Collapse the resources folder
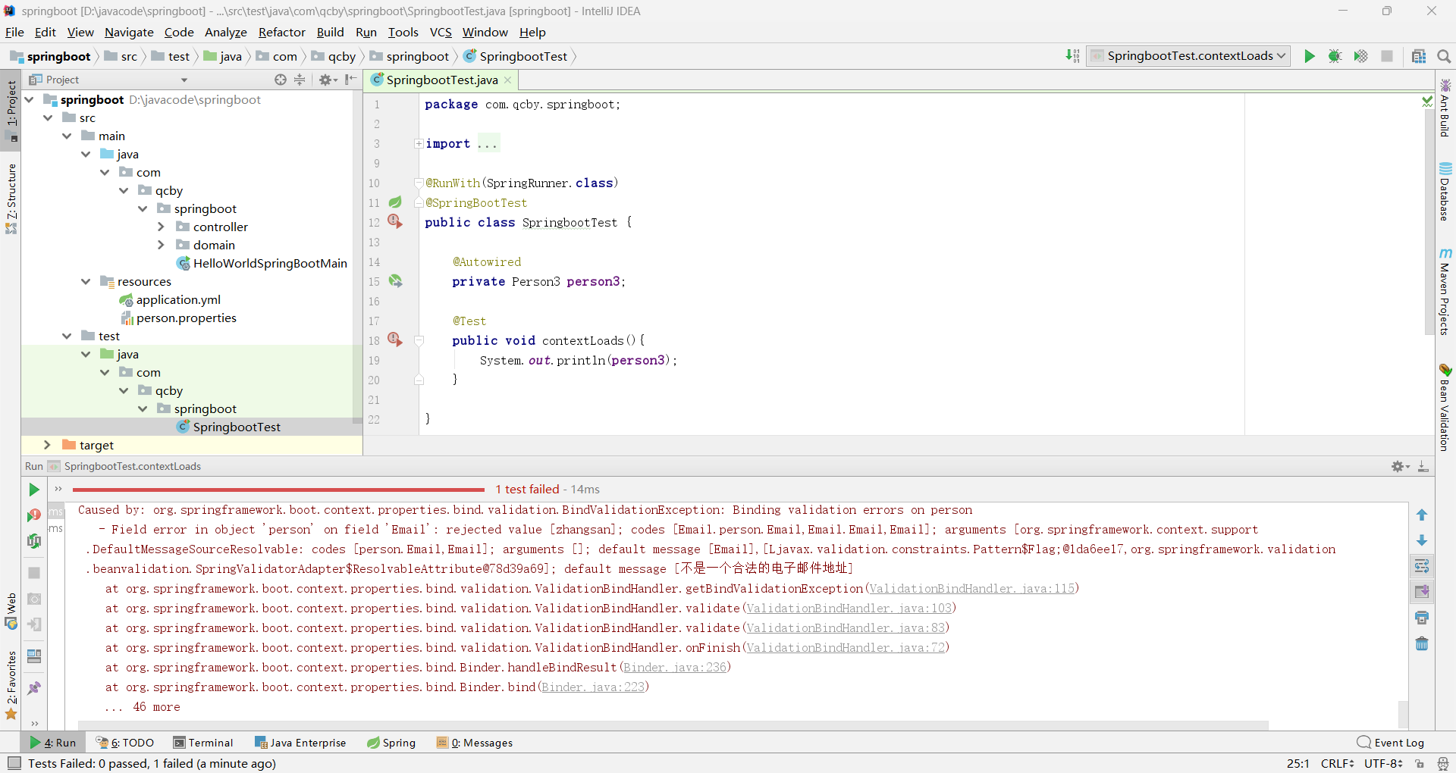 (x=86, y=281)
